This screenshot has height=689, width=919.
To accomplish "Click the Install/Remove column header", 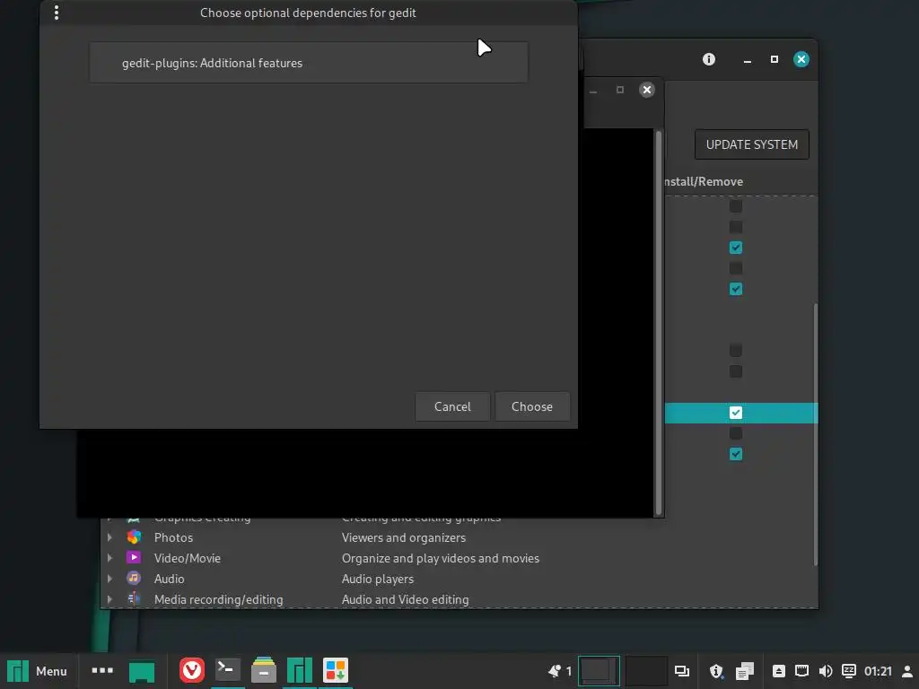I will coord(704,181).
